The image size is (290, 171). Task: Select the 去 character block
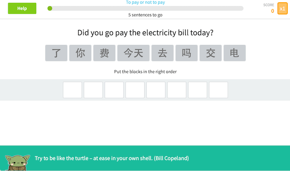point(163,53)
